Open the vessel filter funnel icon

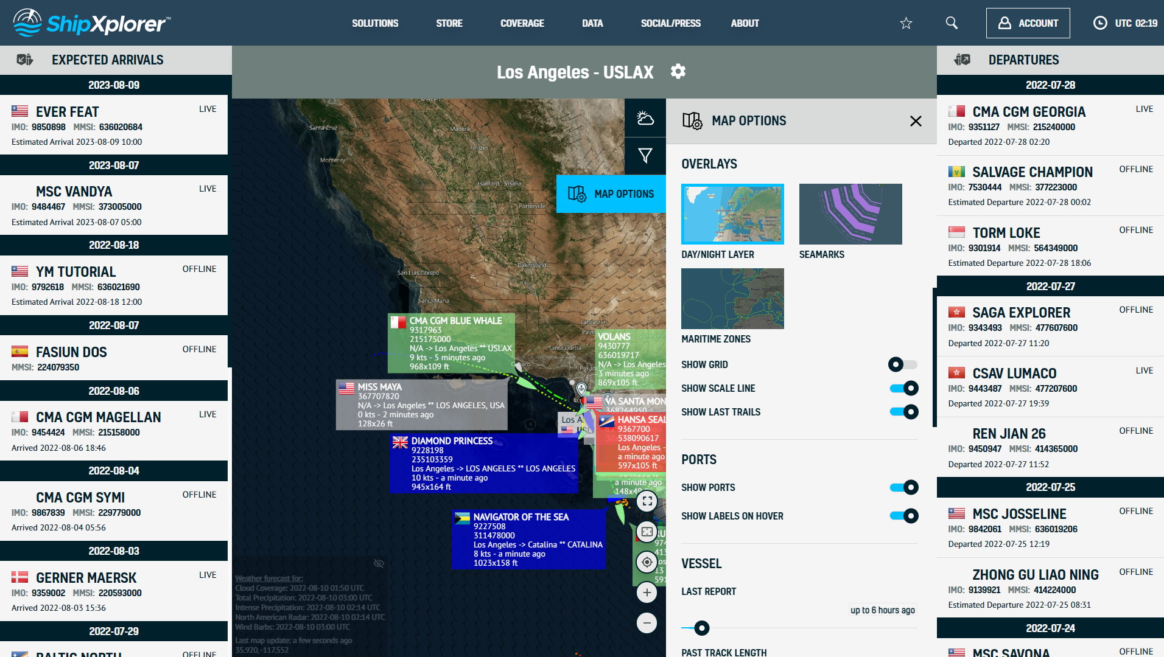point(645,156)
